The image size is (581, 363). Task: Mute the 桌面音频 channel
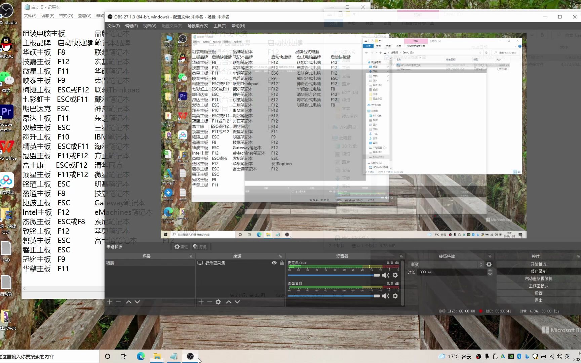coord(386,296)
